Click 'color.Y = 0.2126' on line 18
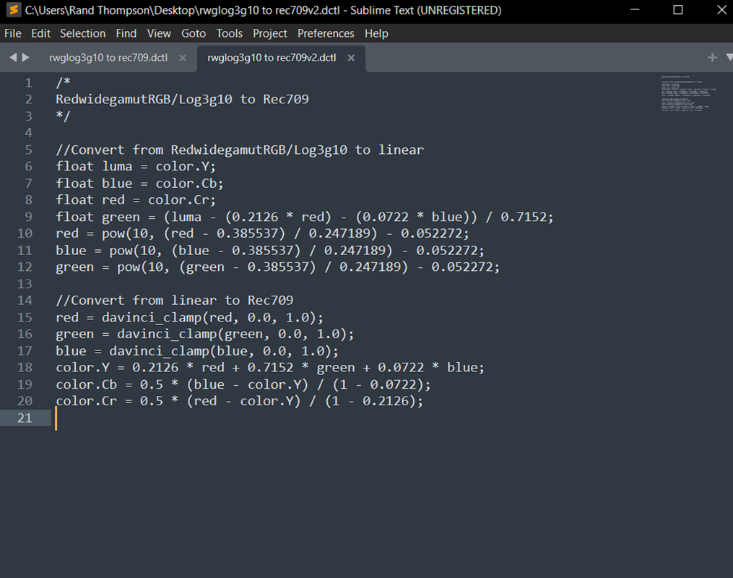Viewport: 733px width, 578px height. pyautogui.click(x=117, y=368)
